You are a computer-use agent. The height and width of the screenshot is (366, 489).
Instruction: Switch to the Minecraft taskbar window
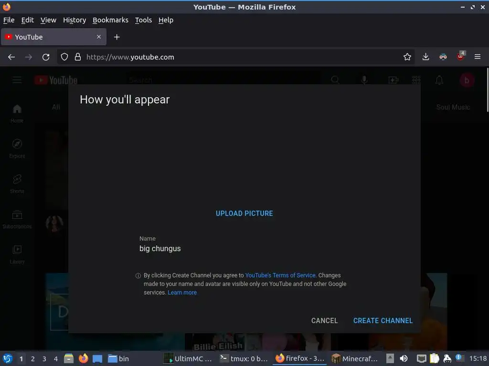pos(355,358)
